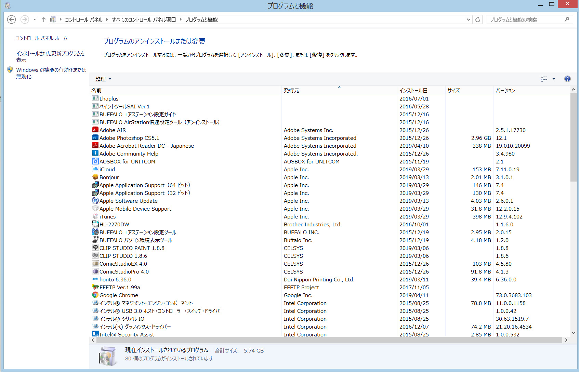Select the Google Chrome icon

(x=95, y=295)
